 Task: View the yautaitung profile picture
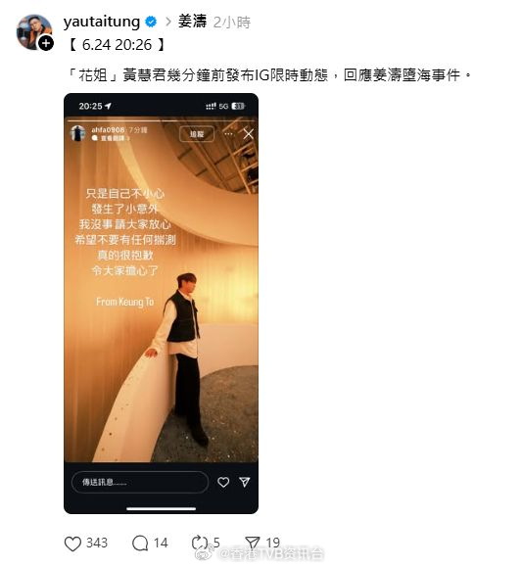click(x=34, y=32)
